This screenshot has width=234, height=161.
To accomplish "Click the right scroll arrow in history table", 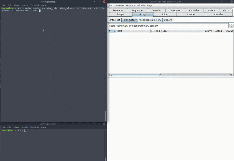I will coord(232,75).
